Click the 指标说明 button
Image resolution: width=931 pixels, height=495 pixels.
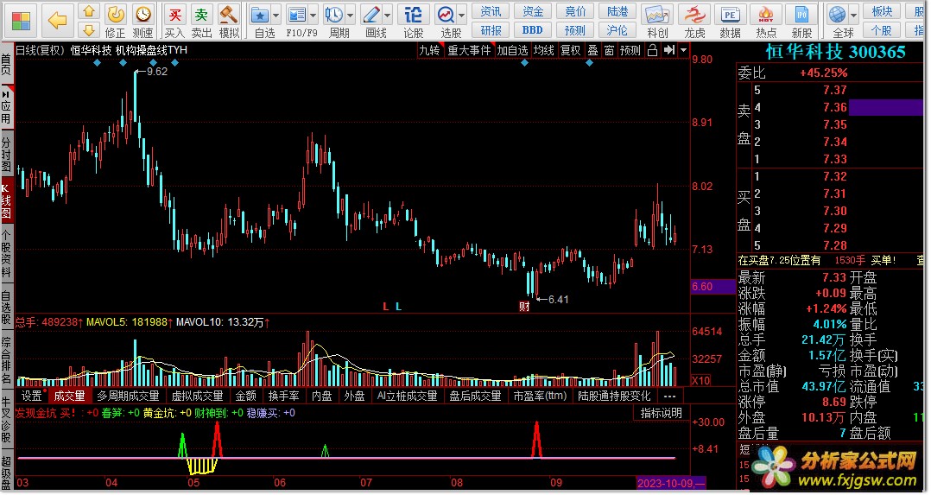coord(661,413)
